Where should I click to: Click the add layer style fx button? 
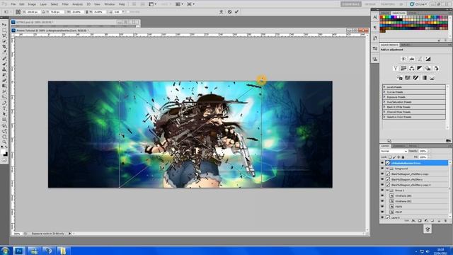[413, 221]
